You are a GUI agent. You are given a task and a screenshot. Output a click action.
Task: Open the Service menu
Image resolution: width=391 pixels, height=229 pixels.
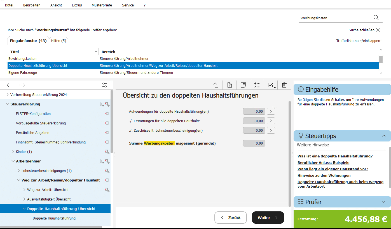(128, 5)
